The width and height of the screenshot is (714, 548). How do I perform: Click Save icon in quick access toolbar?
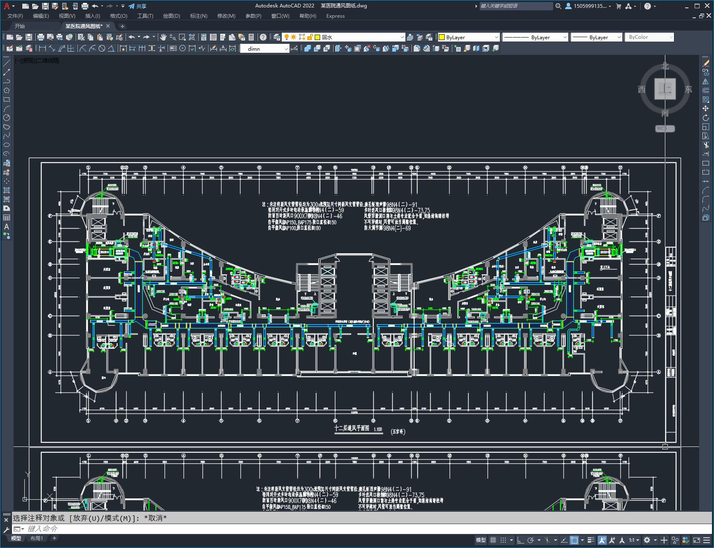45,6
